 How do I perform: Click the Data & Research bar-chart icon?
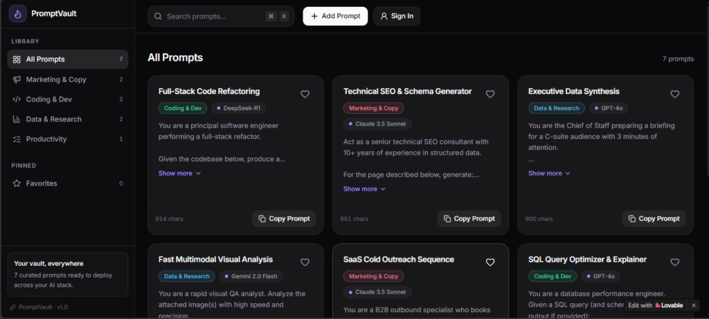pyautogui.click(x=17, y=119)
